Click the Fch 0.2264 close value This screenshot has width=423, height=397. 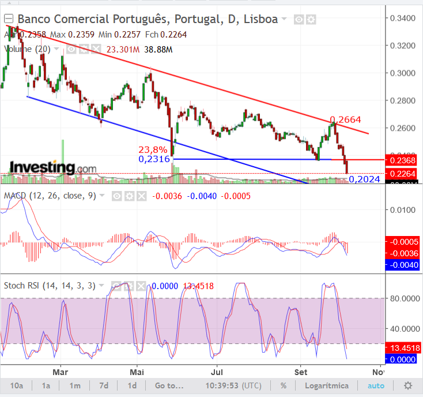tap(166, 35)
